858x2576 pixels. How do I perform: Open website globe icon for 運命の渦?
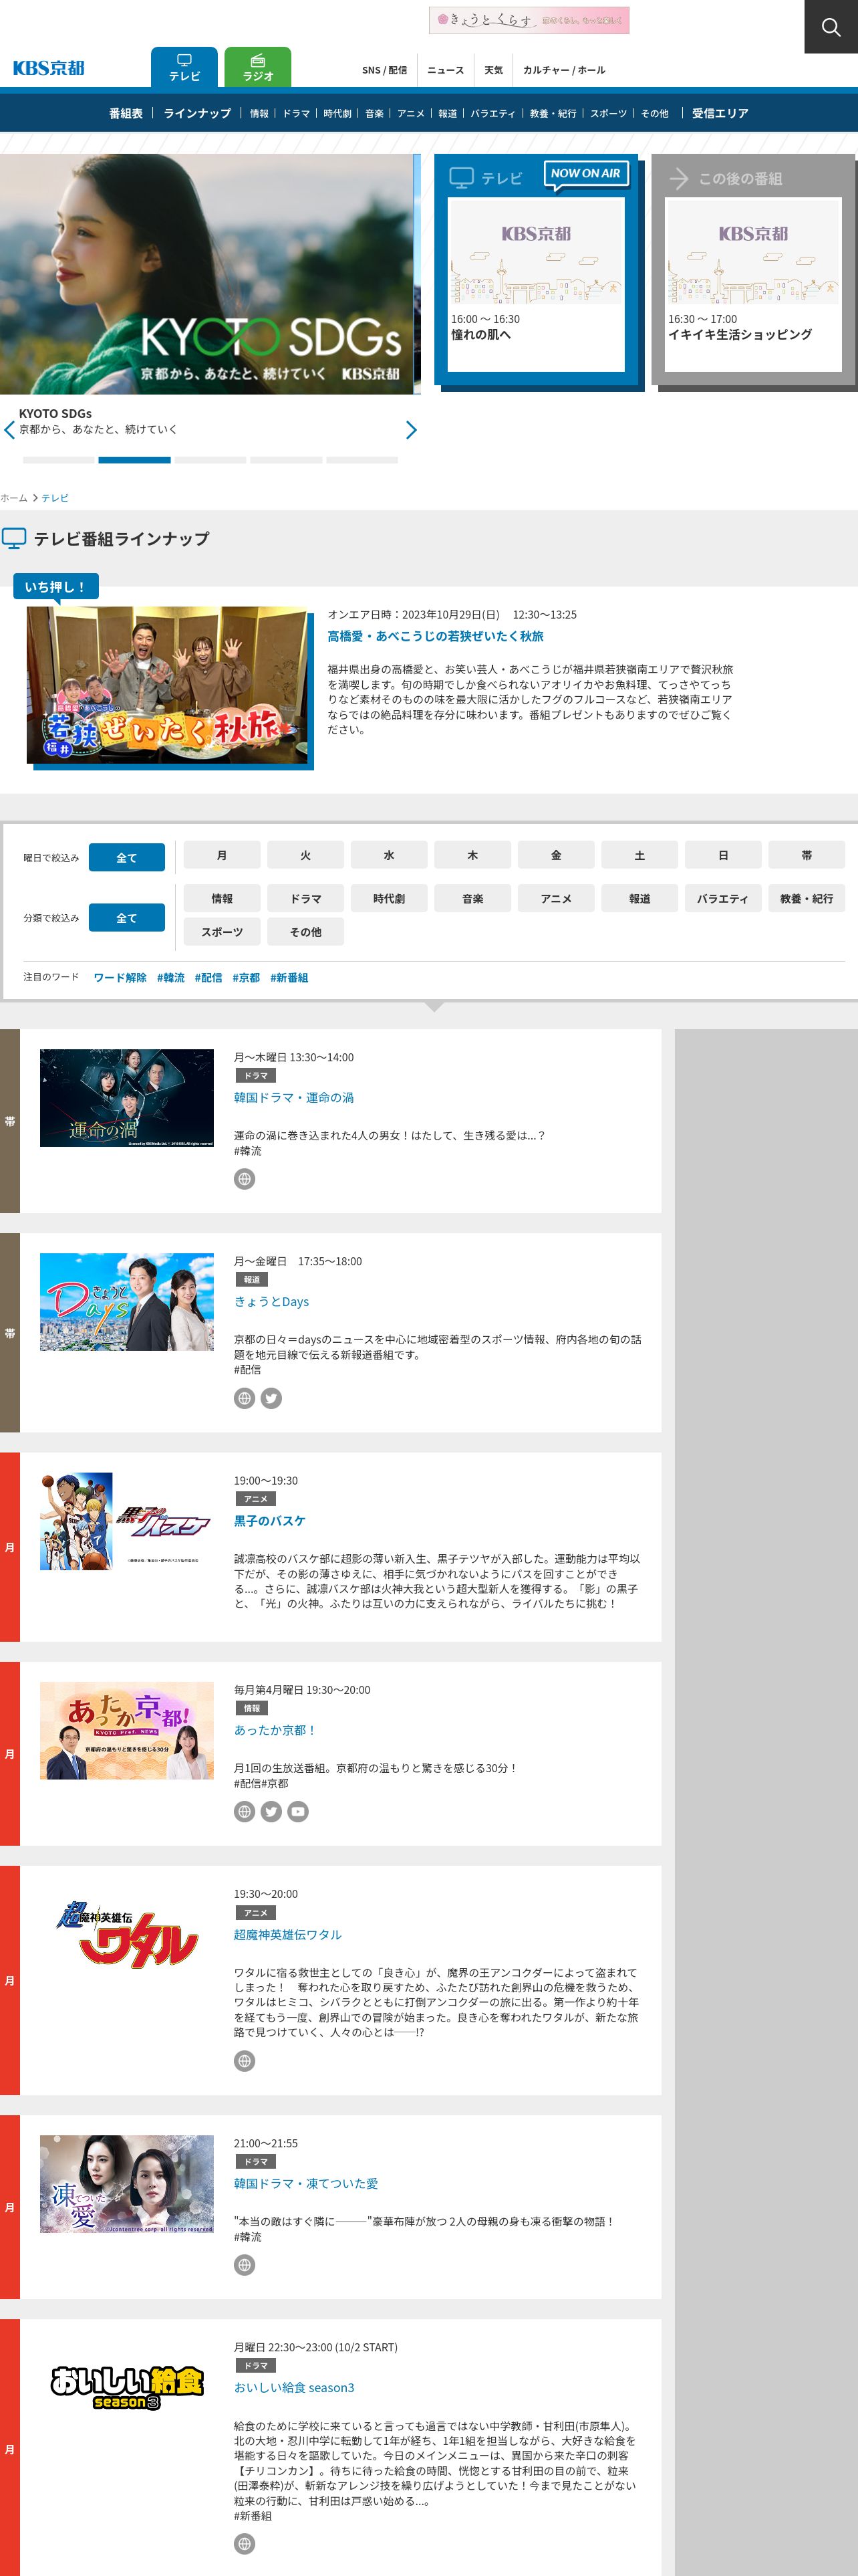tap(245, 1179)
